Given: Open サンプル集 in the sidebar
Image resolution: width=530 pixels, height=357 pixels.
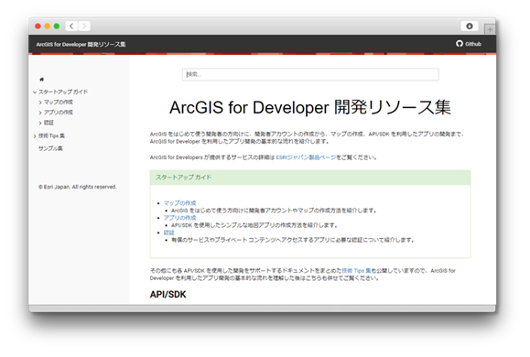Looking at the screenshot, I should click(x=50, y=148).
